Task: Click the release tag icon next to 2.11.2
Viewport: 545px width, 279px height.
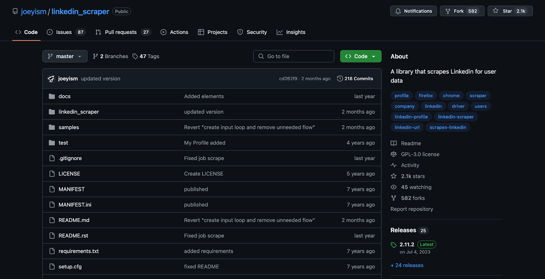Action: point(394,245)
